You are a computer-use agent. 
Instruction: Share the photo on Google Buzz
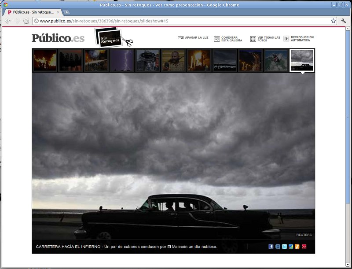tap(291, 247)
